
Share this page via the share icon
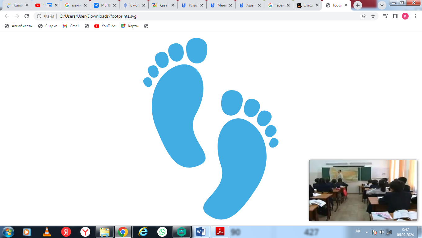tap(363, 16)
